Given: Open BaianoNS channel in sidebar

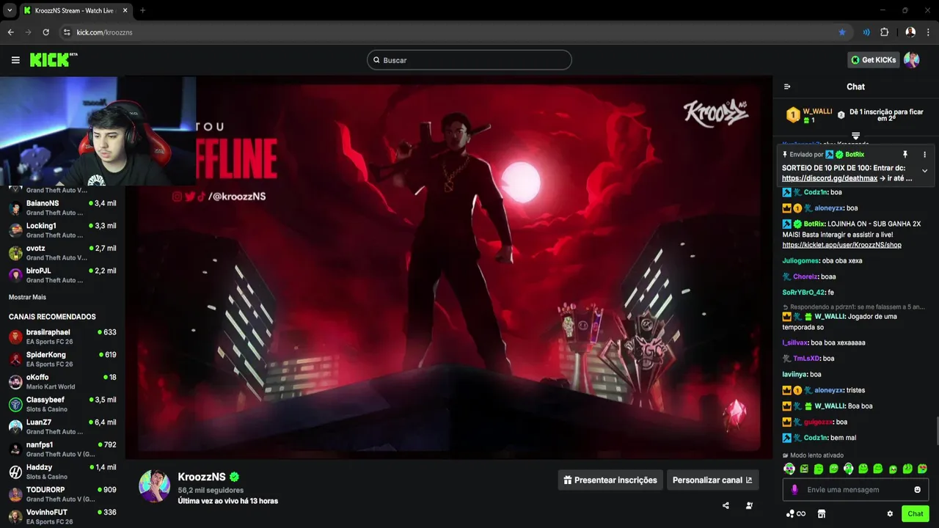Looking at the screenshot, I should click(62, 208).
